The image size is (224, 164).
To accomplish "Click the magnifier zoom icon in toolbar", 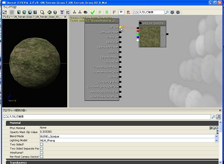I will 42,12.
